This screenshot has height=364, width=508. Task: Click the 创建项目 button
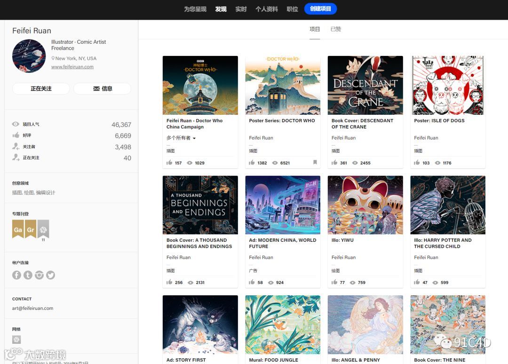(x=320, y=9)
